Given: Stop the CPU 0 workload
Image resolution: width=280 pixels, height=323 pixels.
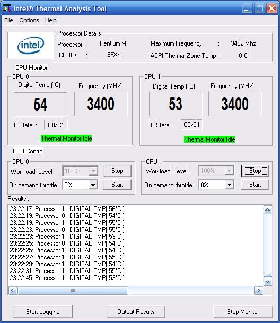Looking at the screenshot, I should click(x=117, y=171).
